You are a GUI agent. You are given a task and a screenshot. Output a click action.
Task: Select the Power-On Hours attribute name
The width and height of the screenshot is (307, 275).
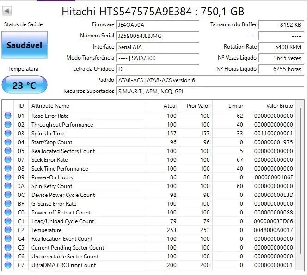click(x=52, y=177)
